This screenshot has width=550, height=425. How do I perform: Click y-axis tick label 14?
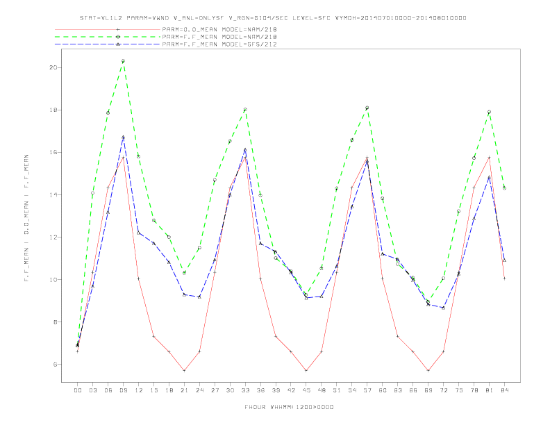click(x=53, y=194)
